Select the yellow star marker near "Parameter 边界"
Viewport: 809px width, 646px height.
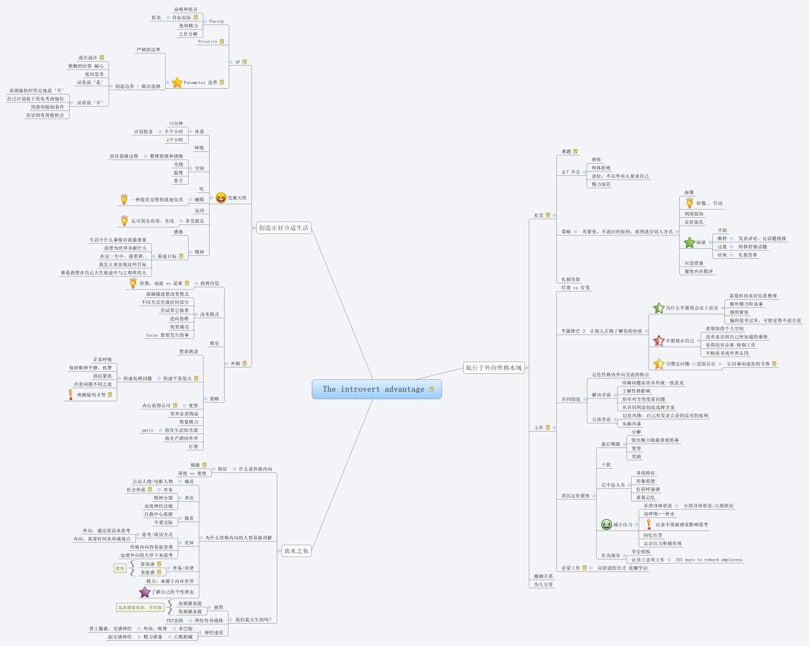point(176,83)
